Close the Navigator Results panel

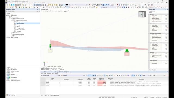[x=39, y=10]
